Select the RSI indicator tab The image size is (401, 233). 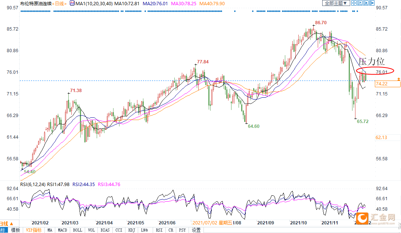pos(159,230)
